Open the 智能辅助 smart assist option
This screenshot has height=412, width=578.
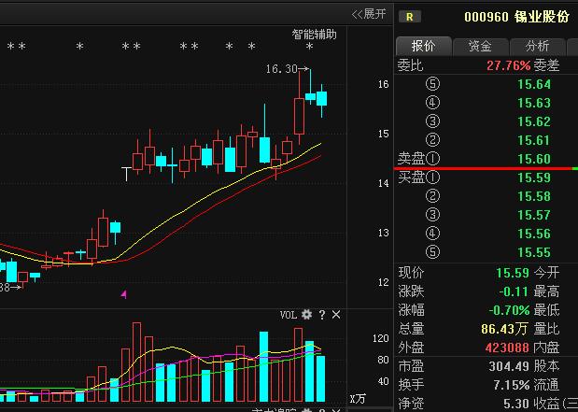click(x=315, y=35)
